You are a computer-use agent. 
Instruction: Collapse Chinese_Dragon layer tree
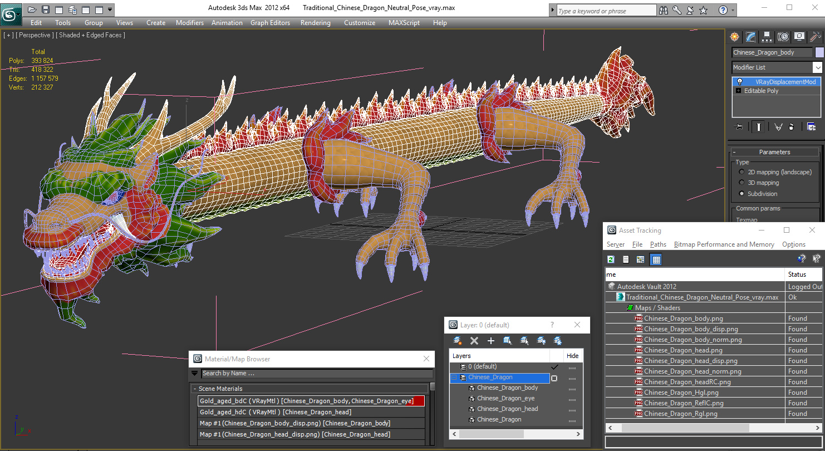click(x=454, y=378)
